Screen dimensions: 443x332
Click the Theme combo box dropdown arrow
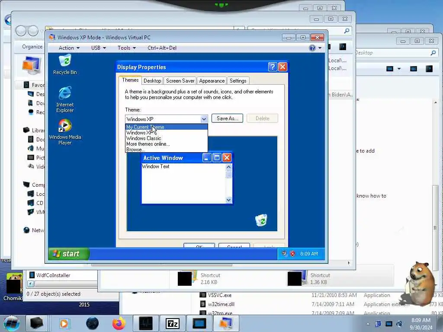pos(204,119)
